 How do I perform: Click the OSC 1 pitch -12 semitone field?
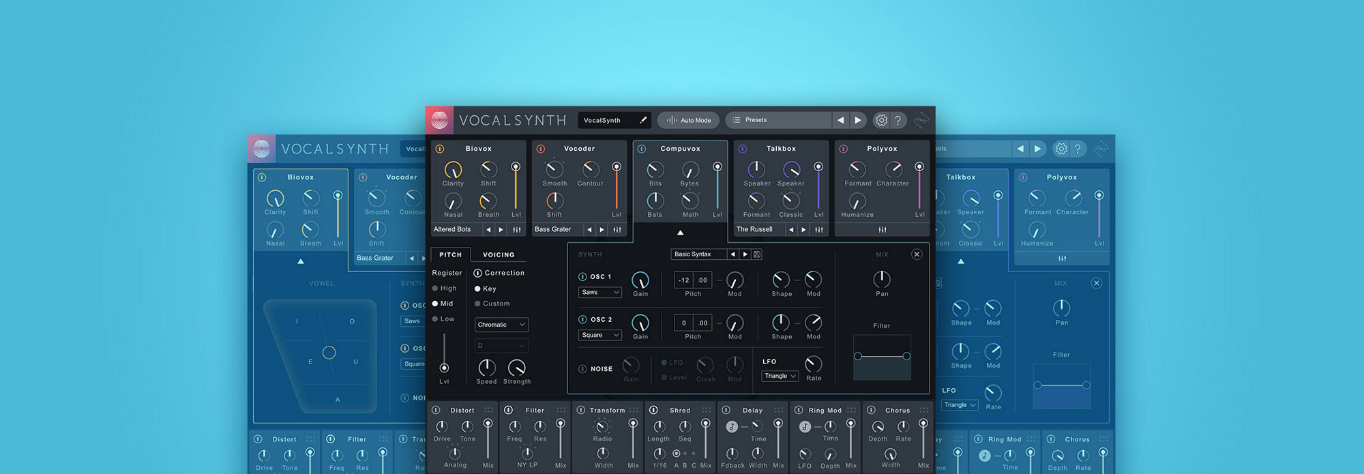click(684, 280)
